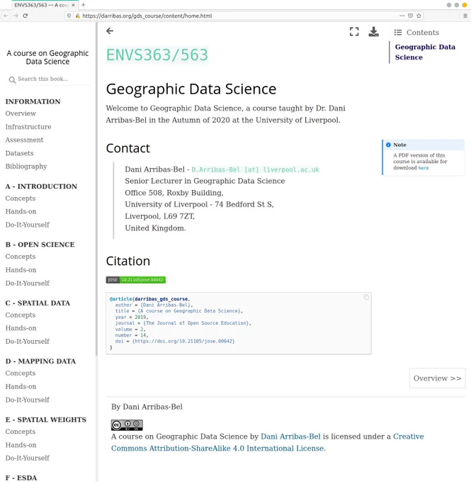Open the Dani Arribas-Bel email link
The width and height of the screenshot is (471, 482).
[x=255, y=169]
